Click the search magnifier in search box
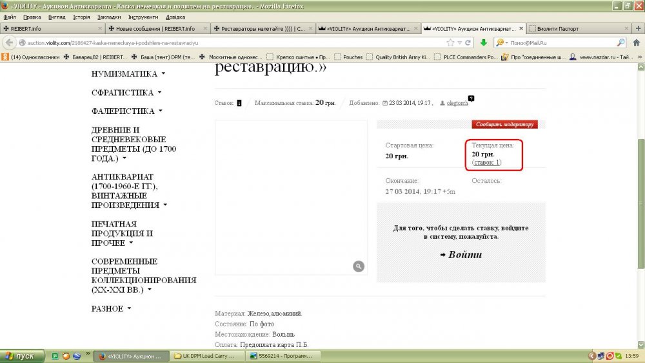Image resolution: width=645 pixels, height=363 pixels. point(620,42)
